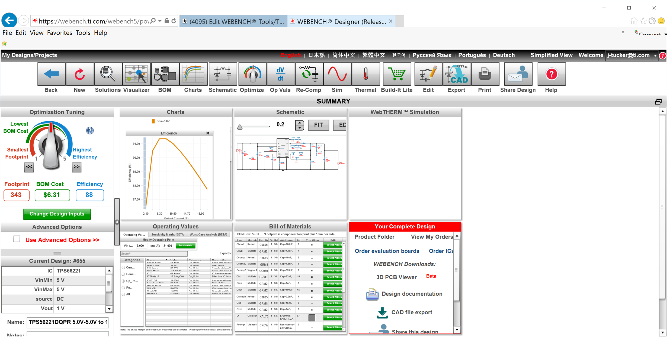Click CAD file export download icon

tap(382, 313)
